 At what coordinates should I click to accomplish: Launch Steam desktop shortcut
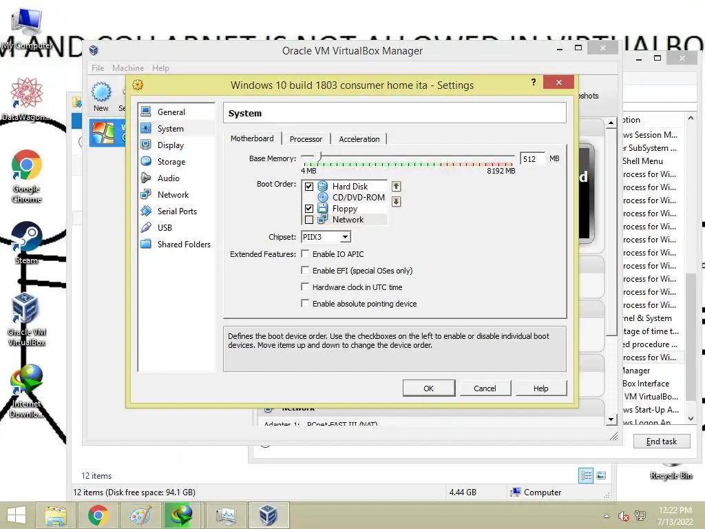27,243
